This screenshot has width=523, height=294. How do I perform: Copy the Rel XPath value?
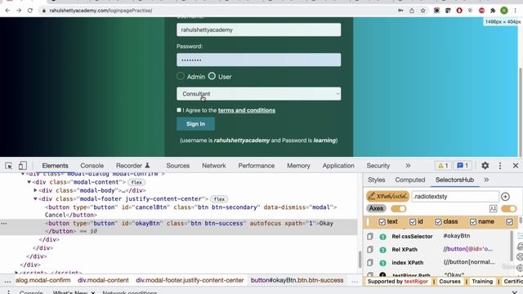tap(370, 249)
